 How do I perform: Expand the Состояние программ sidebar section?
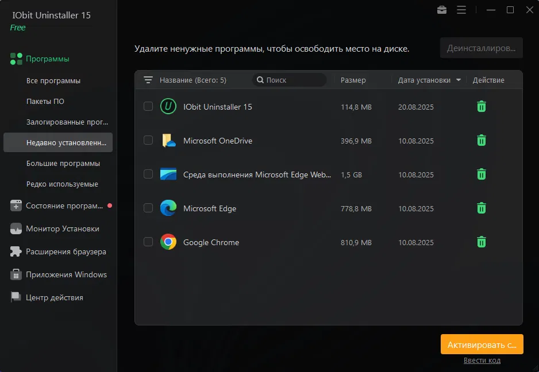(64, 206)
